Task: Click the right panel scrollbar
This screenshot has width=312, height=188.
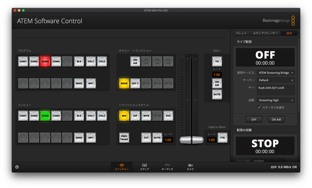Action: 298,75
